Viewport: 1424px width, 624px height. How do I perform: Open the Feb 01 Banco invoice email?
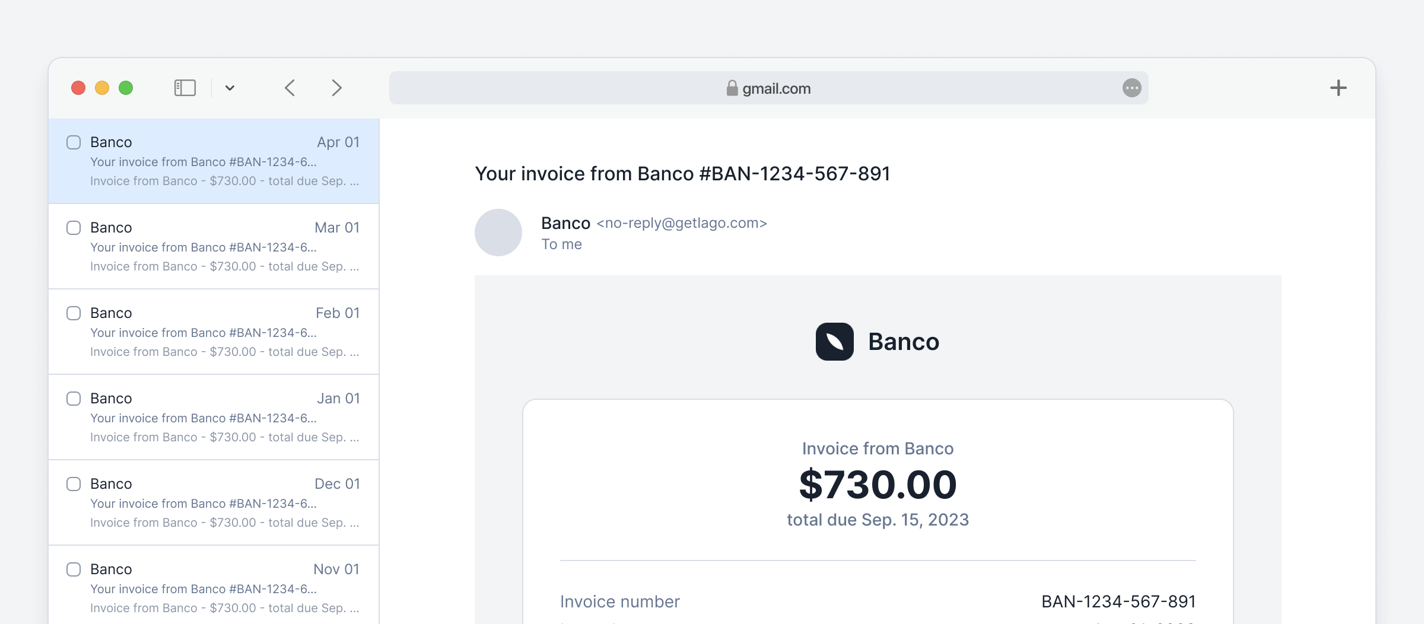(x=214, y=332)
